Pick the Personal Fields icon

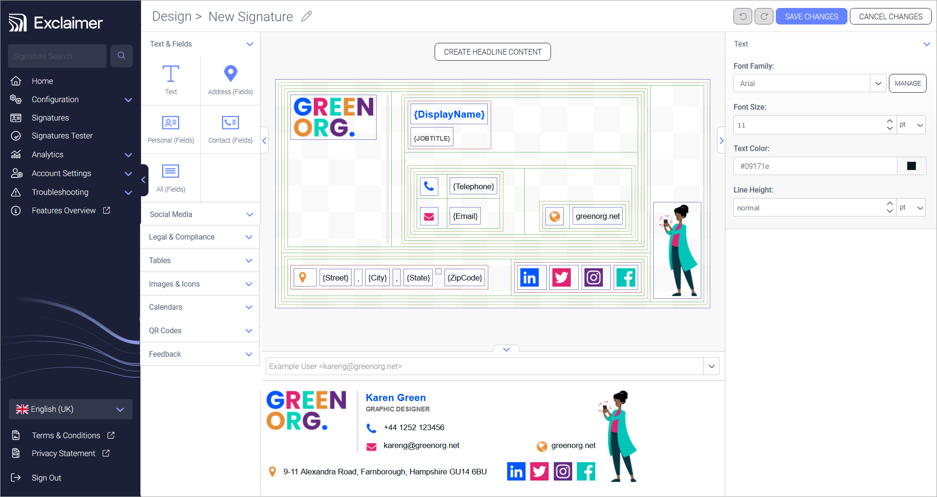[171, 123]
